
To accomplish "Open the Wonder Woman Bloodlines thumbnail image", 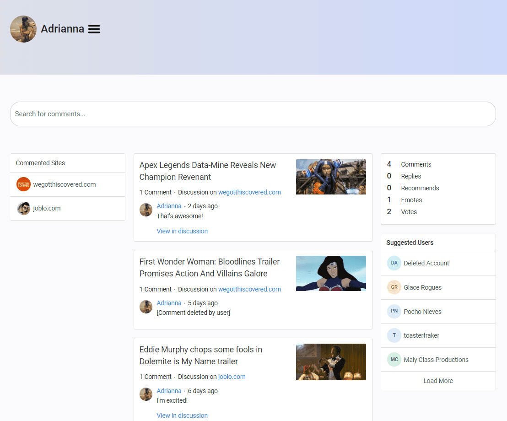I will tap(331, 273).
